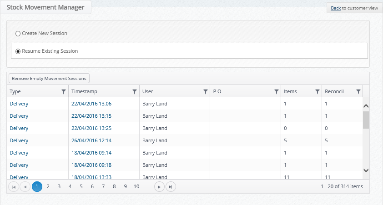Click the vertical scrollbar thumb in grid

point(366,120)
